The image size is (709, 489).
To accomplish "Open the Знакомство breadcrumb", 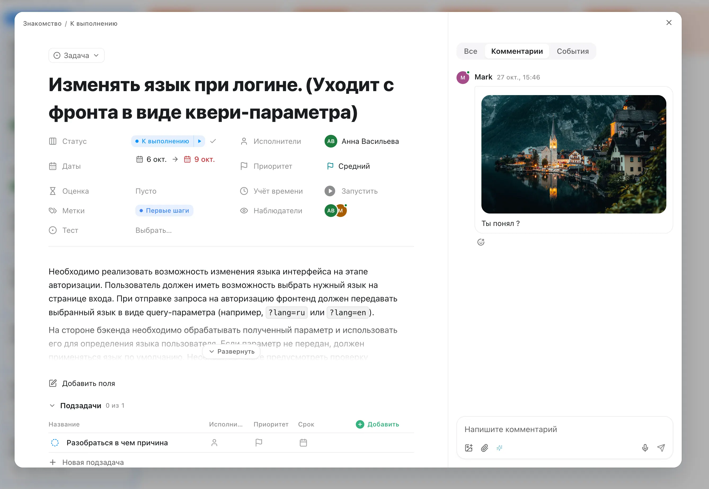I will pos(42,24).
